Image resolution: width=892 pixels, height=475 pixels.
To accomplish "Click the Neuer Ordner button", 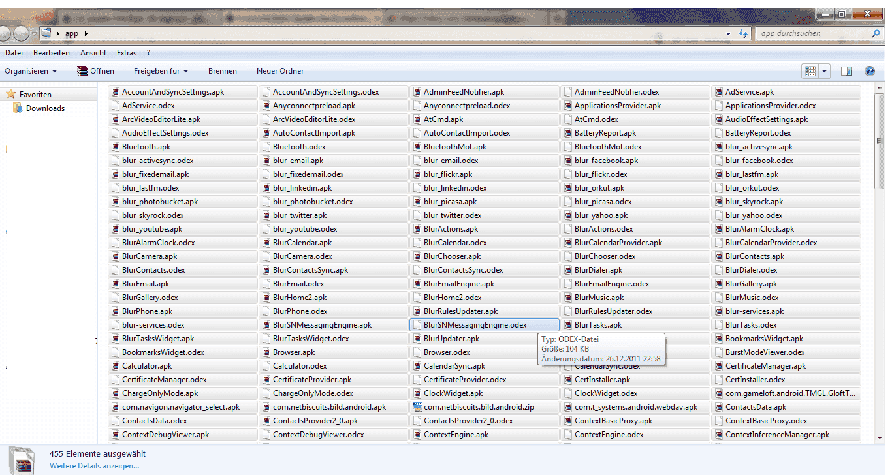I will coord(280,71).
